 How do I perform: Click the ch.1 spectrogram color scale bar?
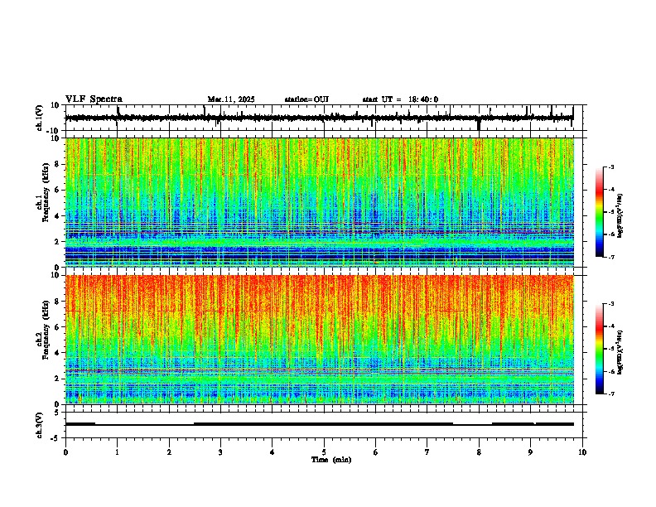[600, 212]
